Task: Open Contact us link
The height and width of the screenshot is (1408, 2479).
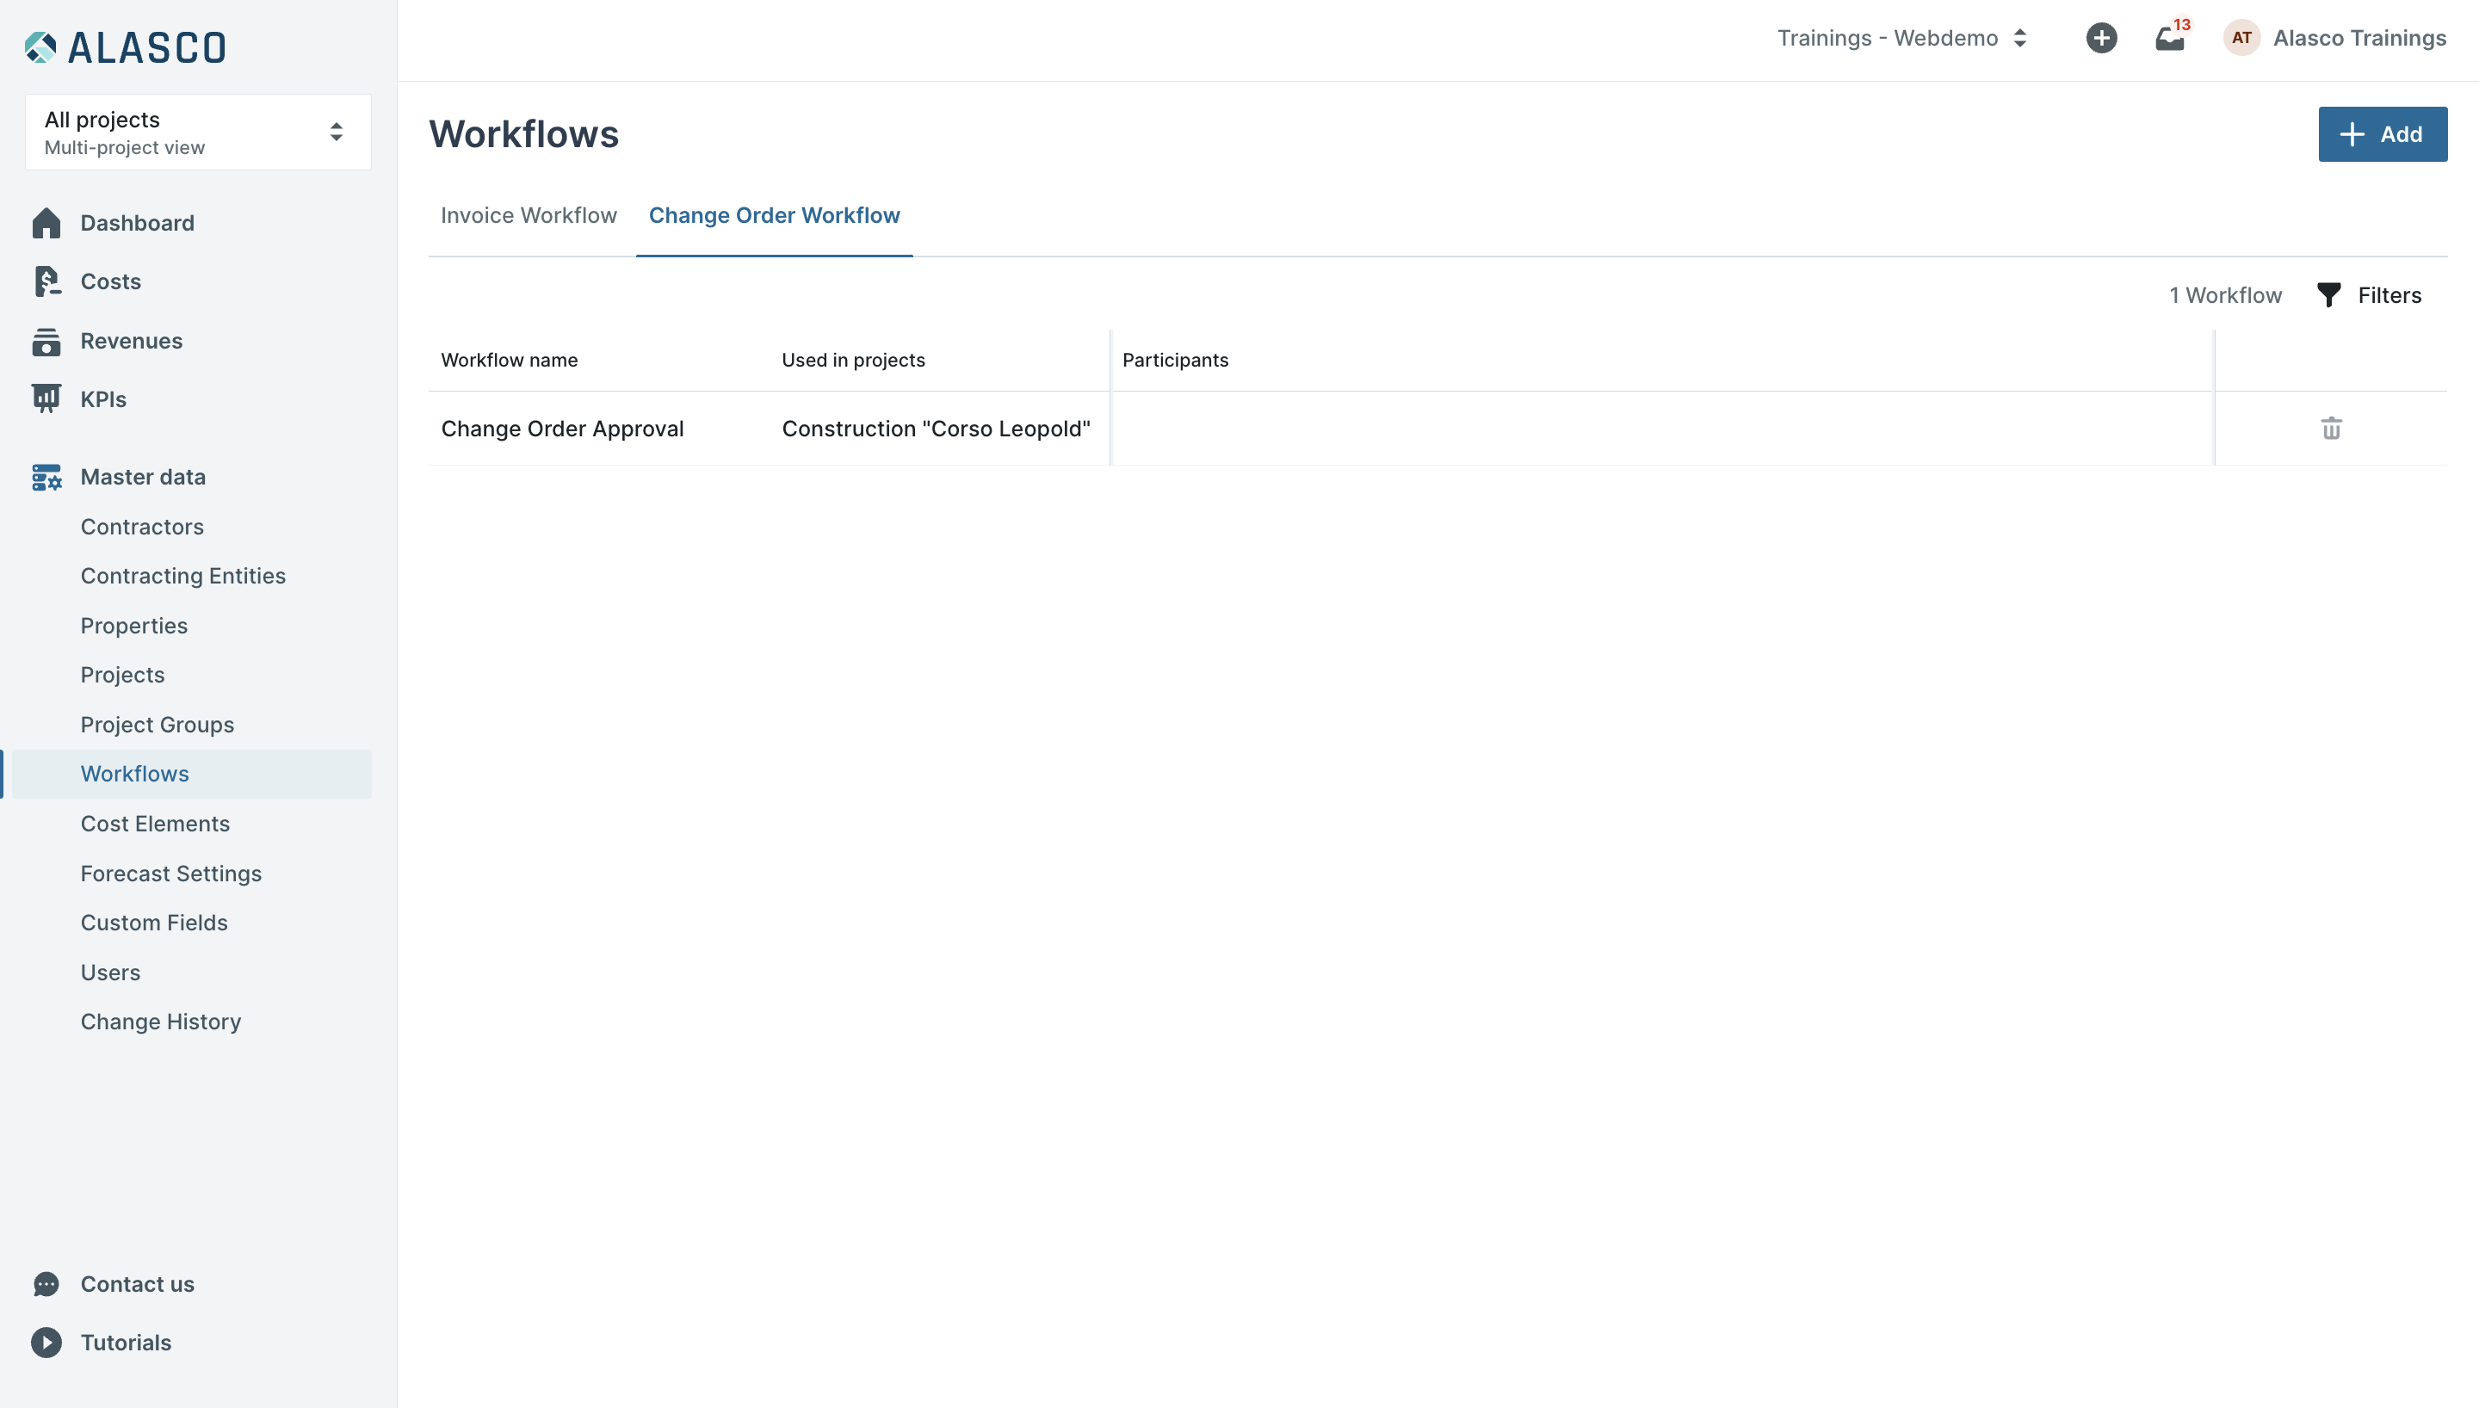Action: click(138, 1284)
